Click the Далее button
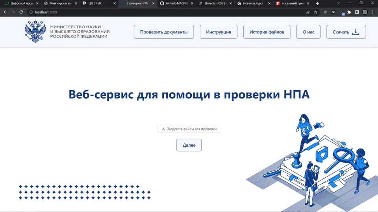 tap(189, 145)
